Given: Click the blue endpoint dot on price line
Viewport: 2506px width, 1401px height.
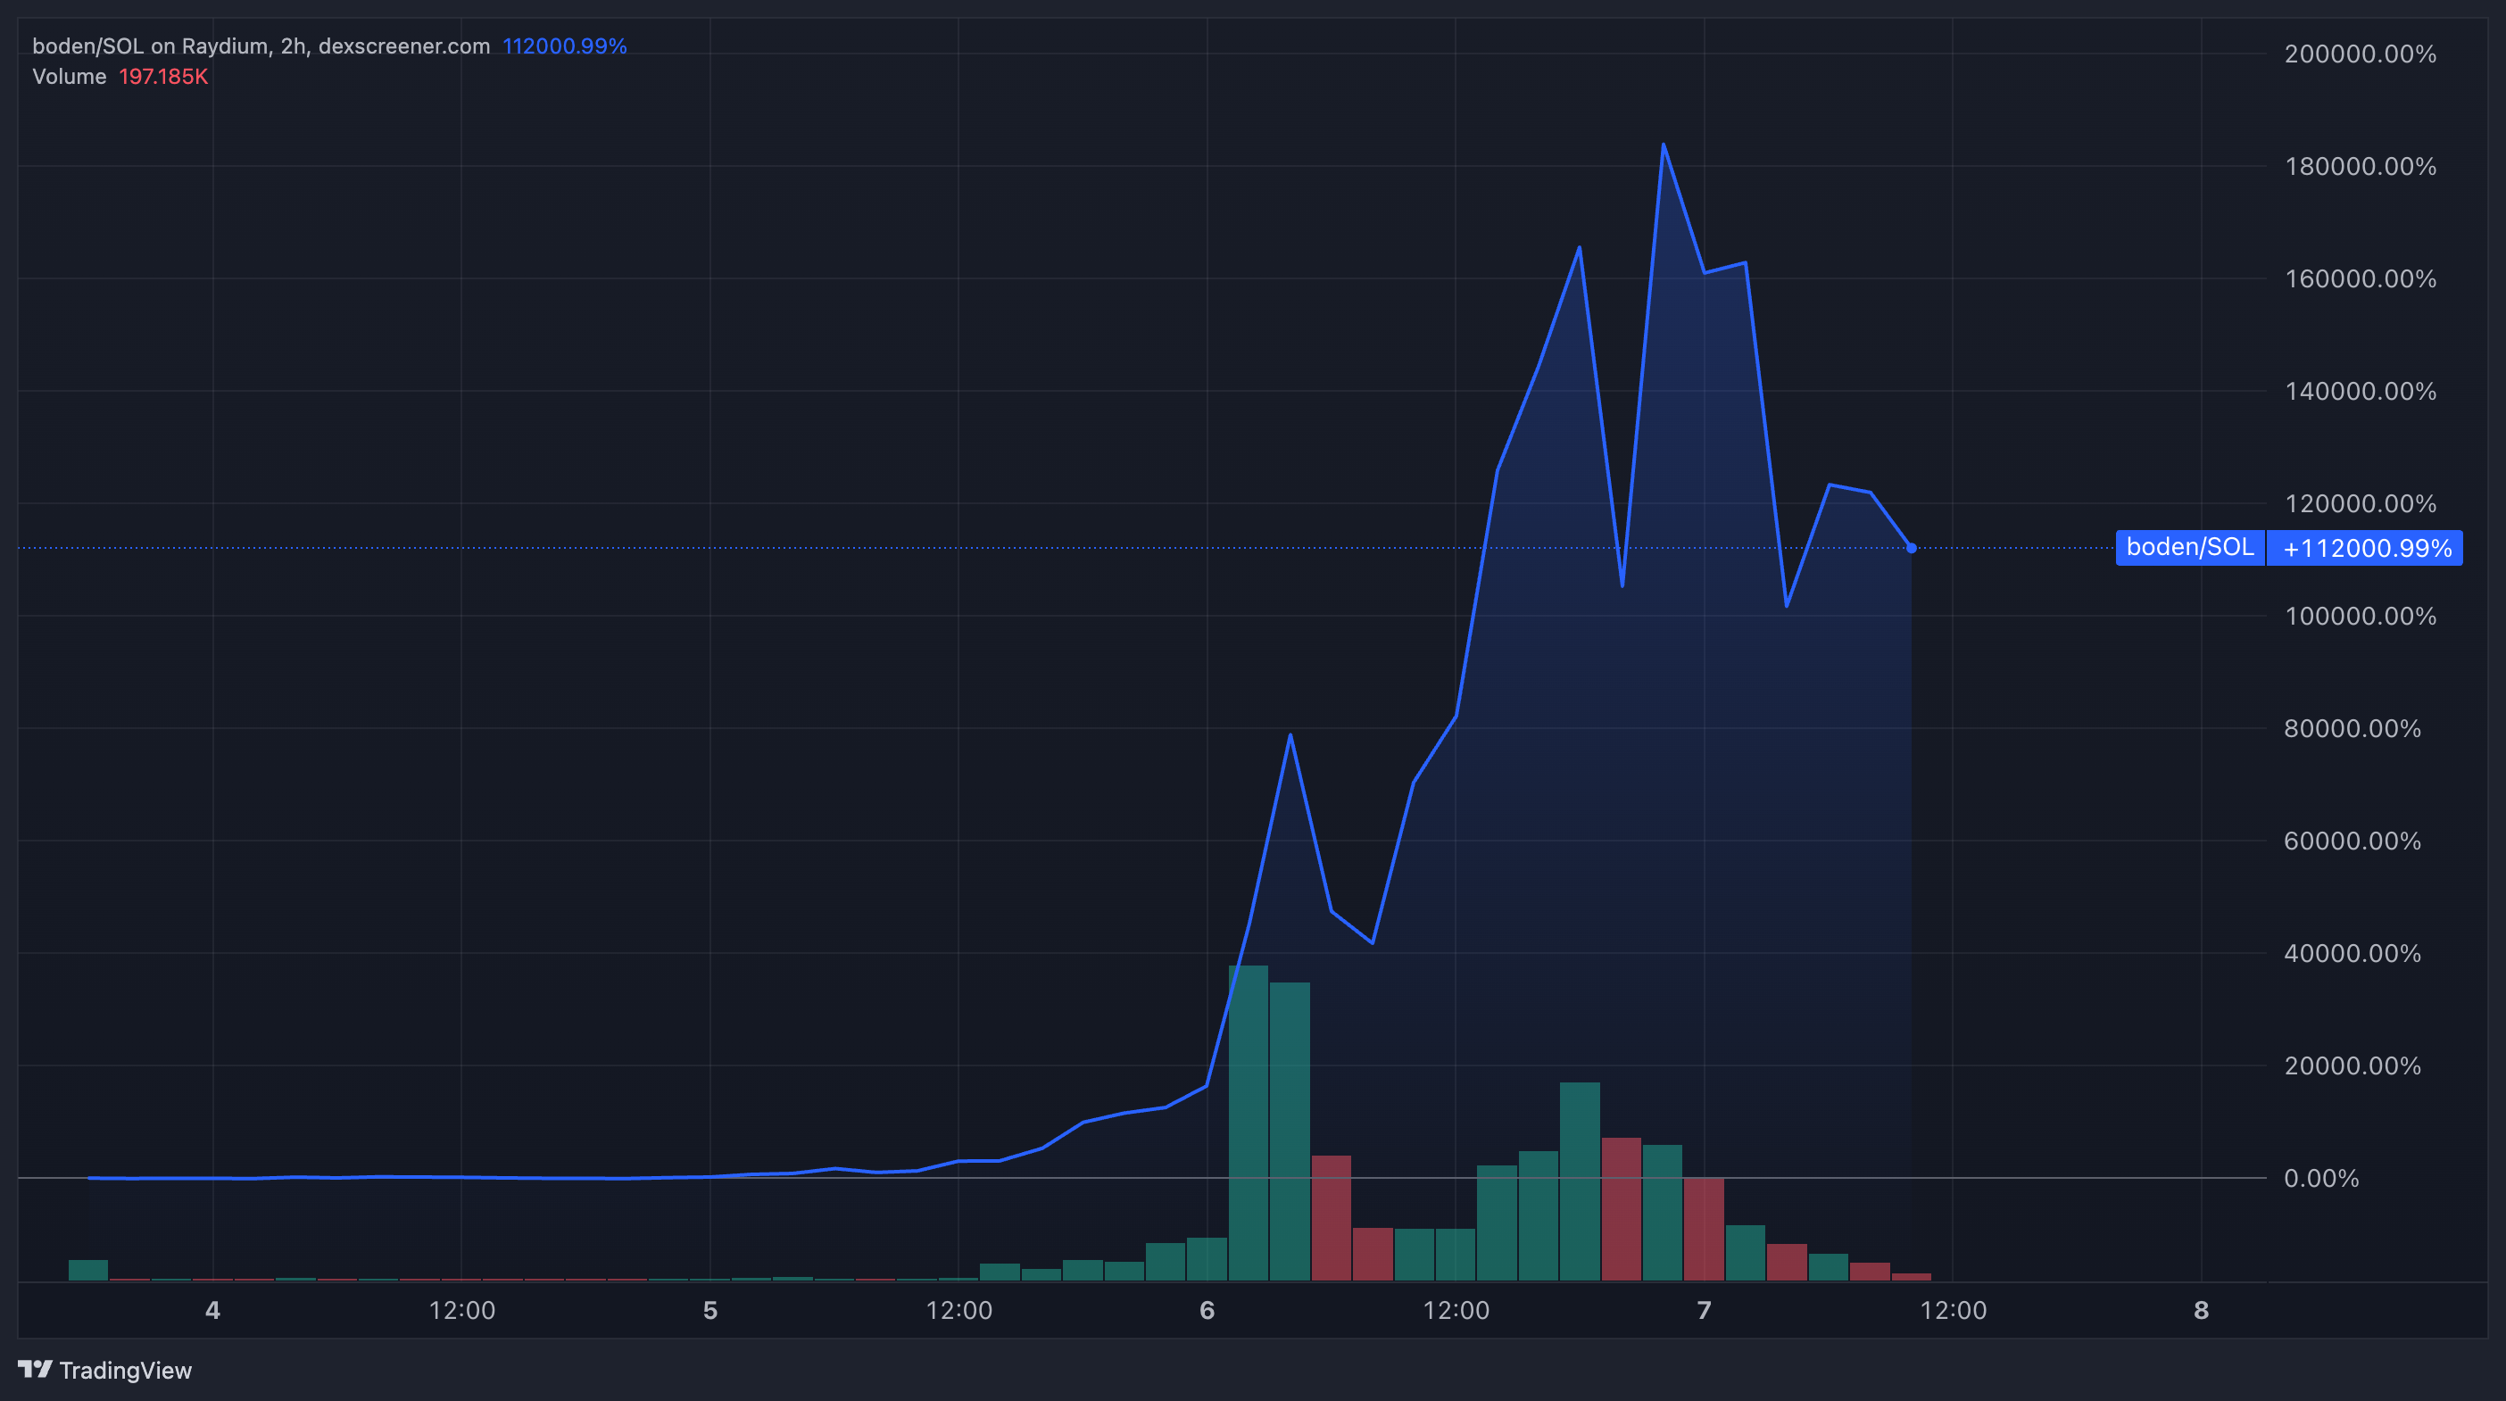Looking at the screenshot, I should [x=1912, y=549].
